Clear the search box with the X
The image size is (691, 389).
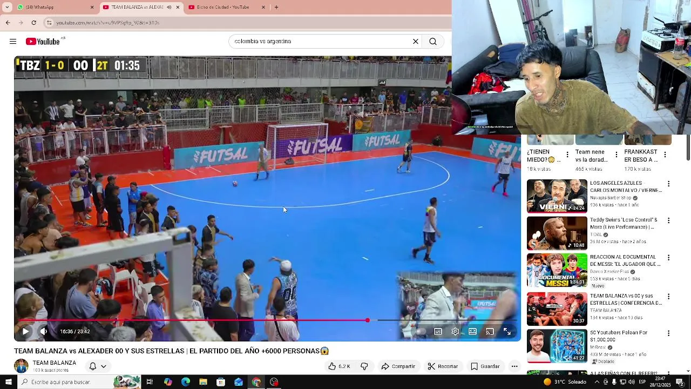(x=416, y=42)
